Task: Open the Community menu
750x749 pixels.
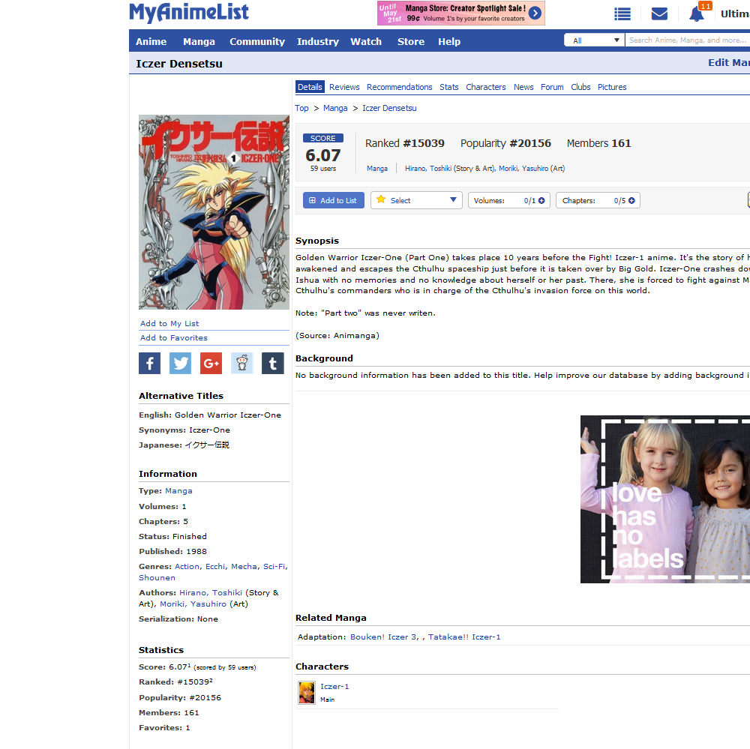Action: (x=257, y=42)
